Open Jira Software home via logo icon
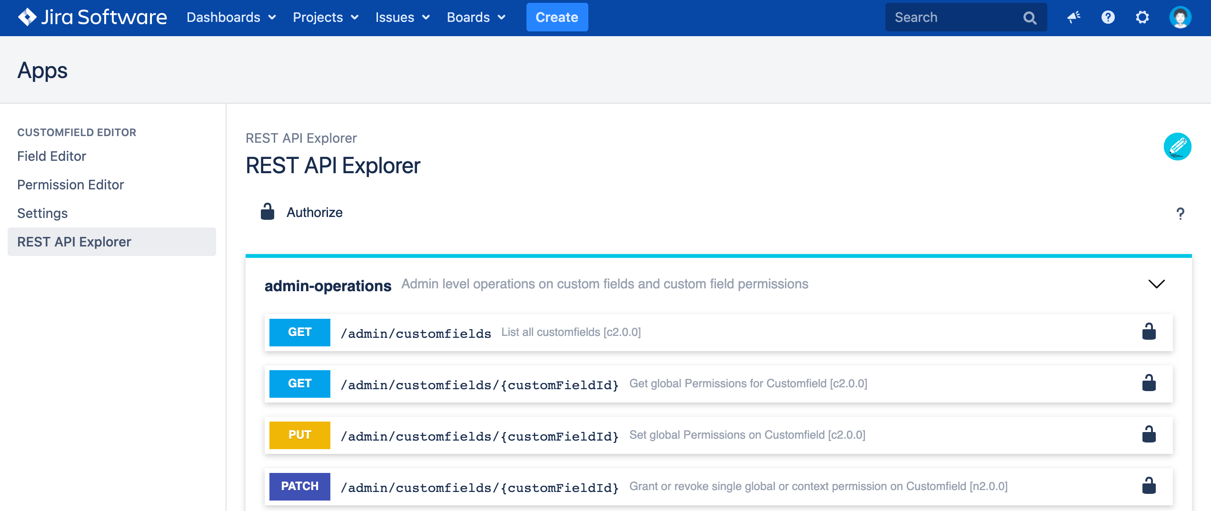 (27, 17)
